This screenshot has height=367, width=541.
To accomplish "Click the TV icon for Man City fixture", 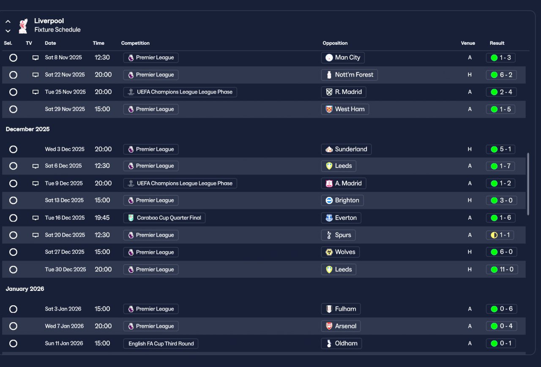I will point(36,58).
